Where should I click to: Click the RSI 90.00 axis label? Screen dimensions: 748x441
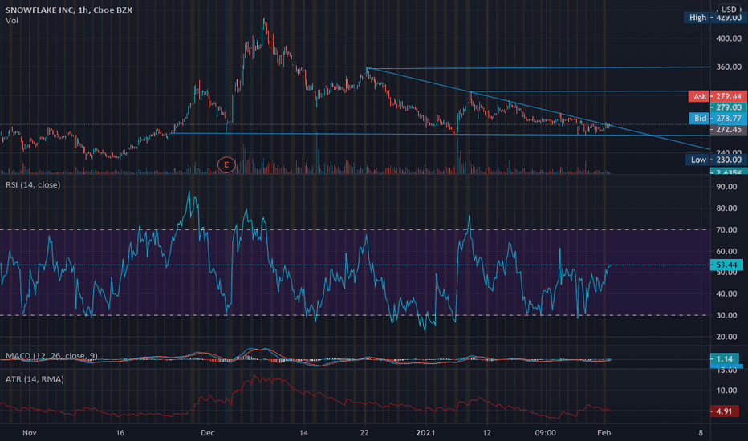coord(726,187)
